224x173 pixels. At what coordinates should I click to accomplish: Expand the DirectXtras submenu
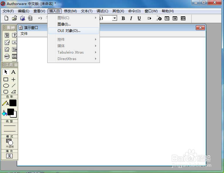(73, 59)
